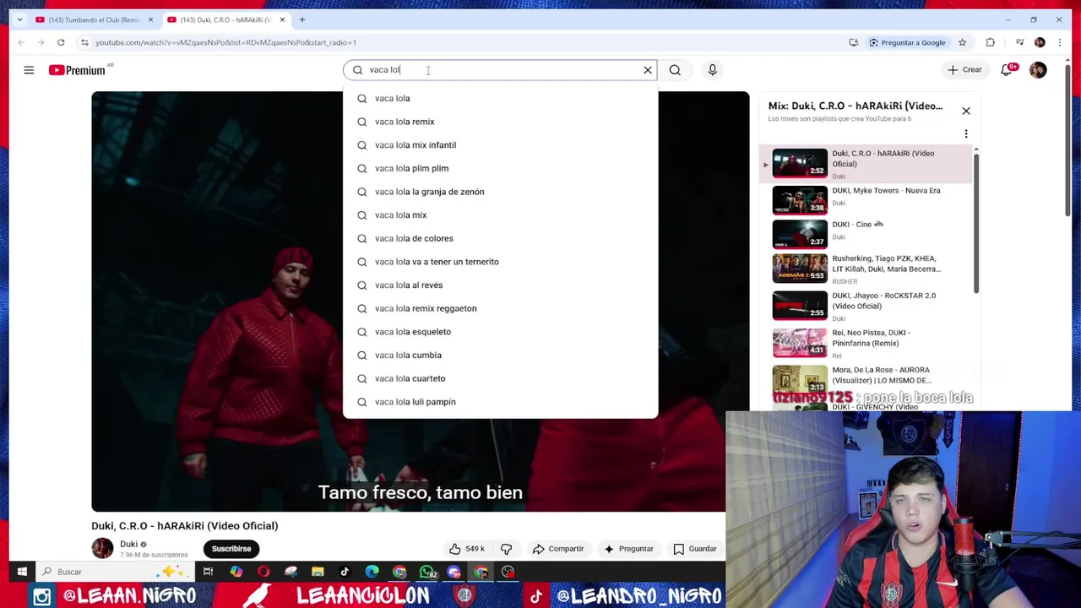This screenshot has height=608, width=1081.
Task: Open browser extensions puzzle icon
Action: (991, 42)
